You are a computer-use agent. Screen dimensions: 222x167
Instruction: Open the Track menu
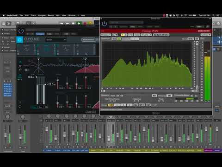[x=33, y=15]
